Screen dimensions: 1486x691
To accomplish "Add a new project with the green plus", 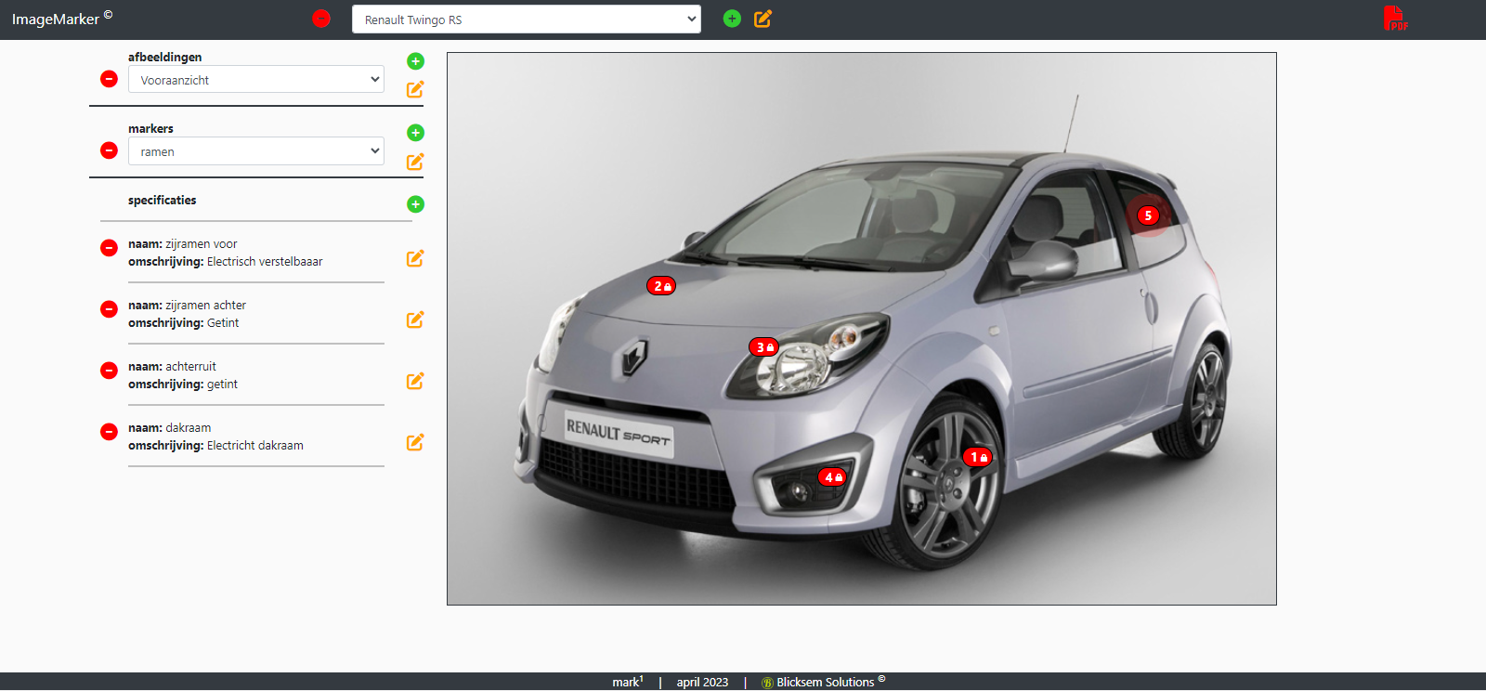I will [732, 19].
